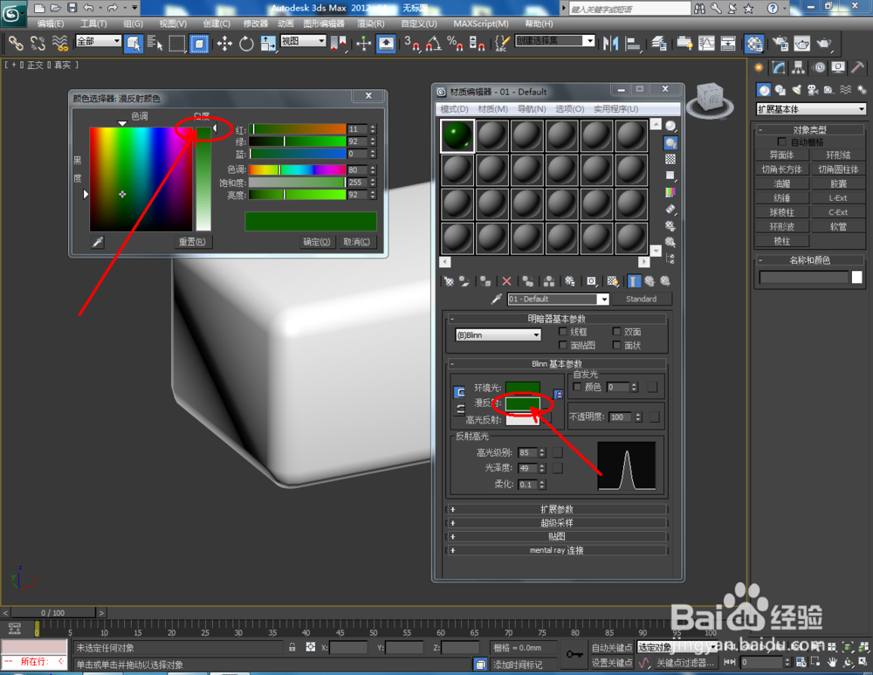Enable the 线框 wire checkbox
Image resolution: width=873 pixels, height=675 pixels.
coord(563,331)
